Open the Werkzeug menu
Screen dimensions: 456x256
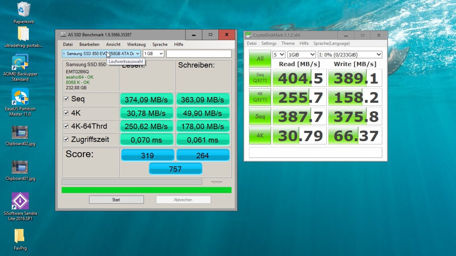pyautogui.click(x=136, y=44)
